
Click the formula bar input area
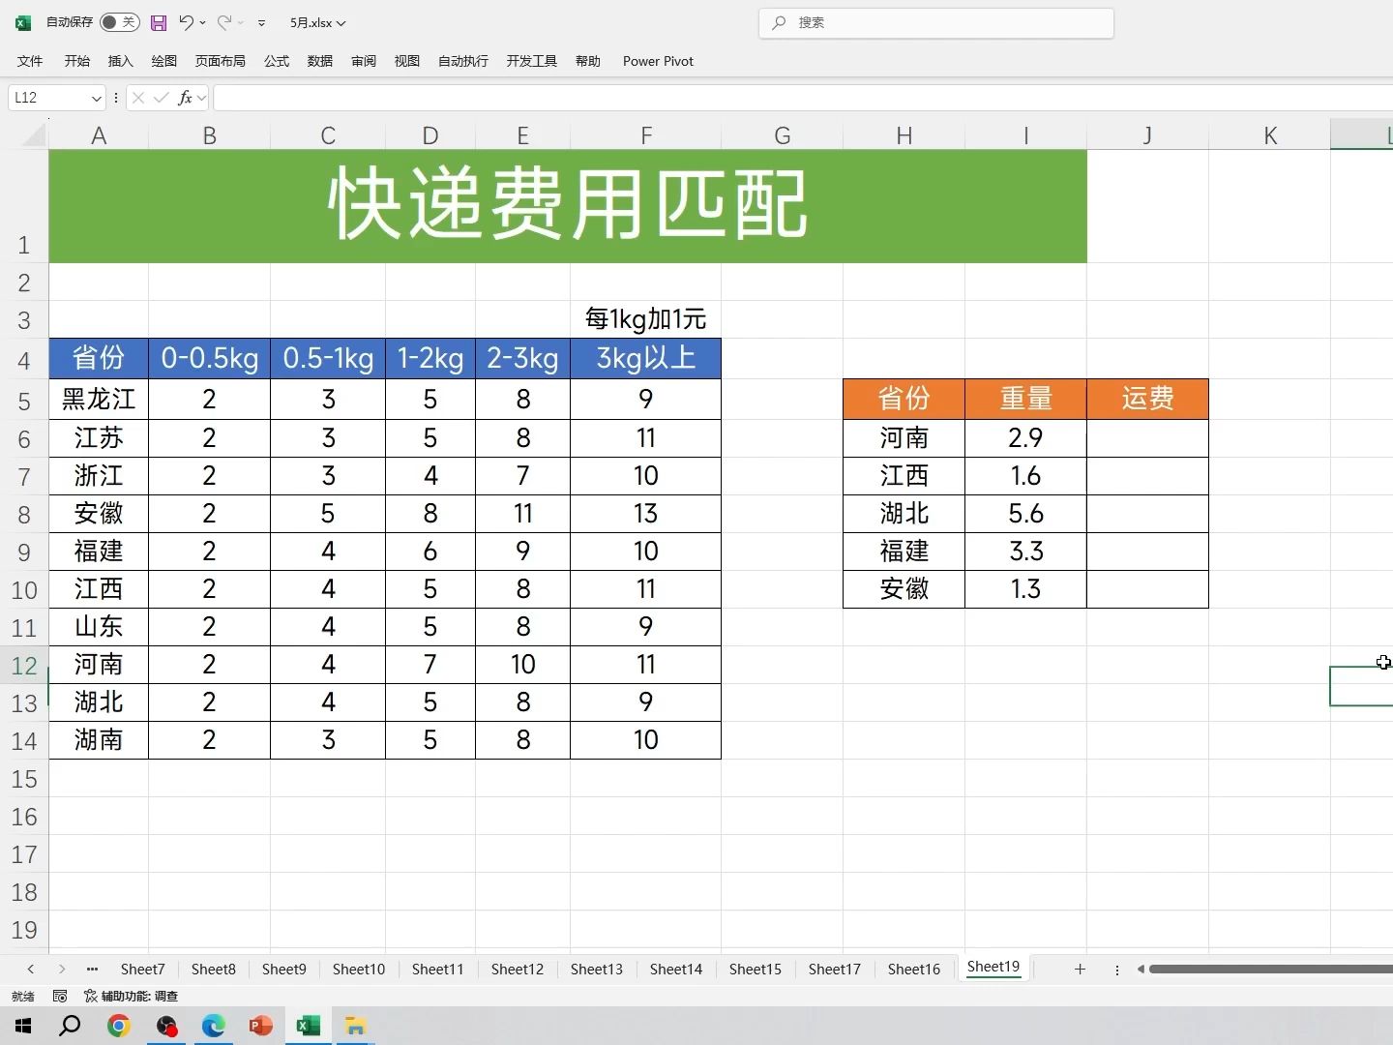tap(803, 98)
